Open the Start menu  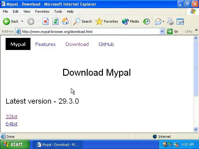(x=15, y=144)
